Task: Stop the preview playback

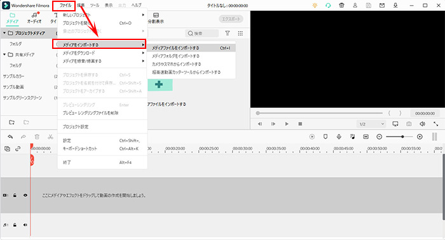Action: point(300,124)
